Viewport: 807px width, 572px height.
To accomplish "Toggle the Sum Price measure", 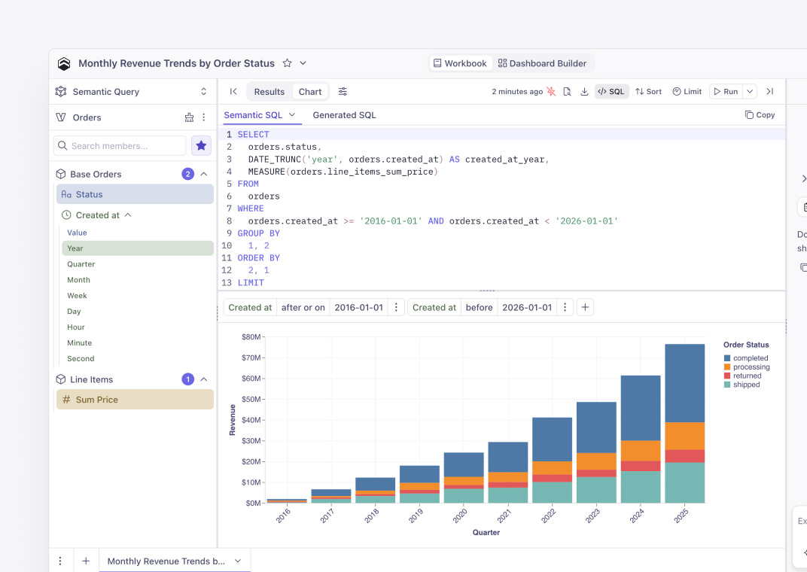I will click(135, 400).
